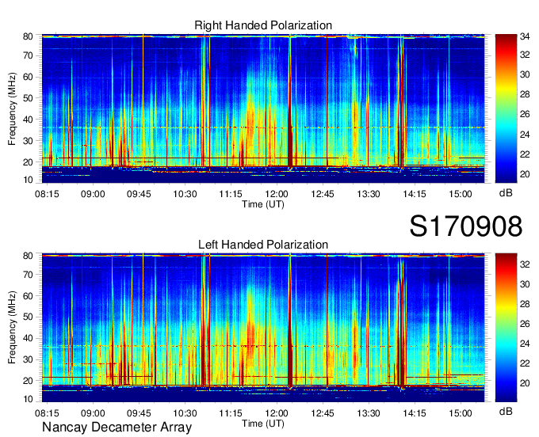
Task: Click the "dB" label under the Left Handed color bar
Action: (506, 411)
